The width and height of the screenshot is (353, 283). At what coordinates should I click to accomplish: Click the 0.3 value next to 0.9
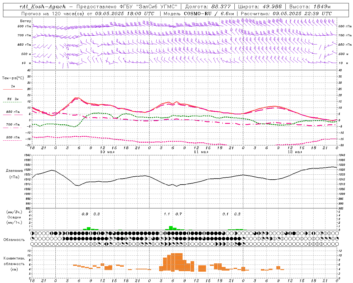(x=97, y=214)
